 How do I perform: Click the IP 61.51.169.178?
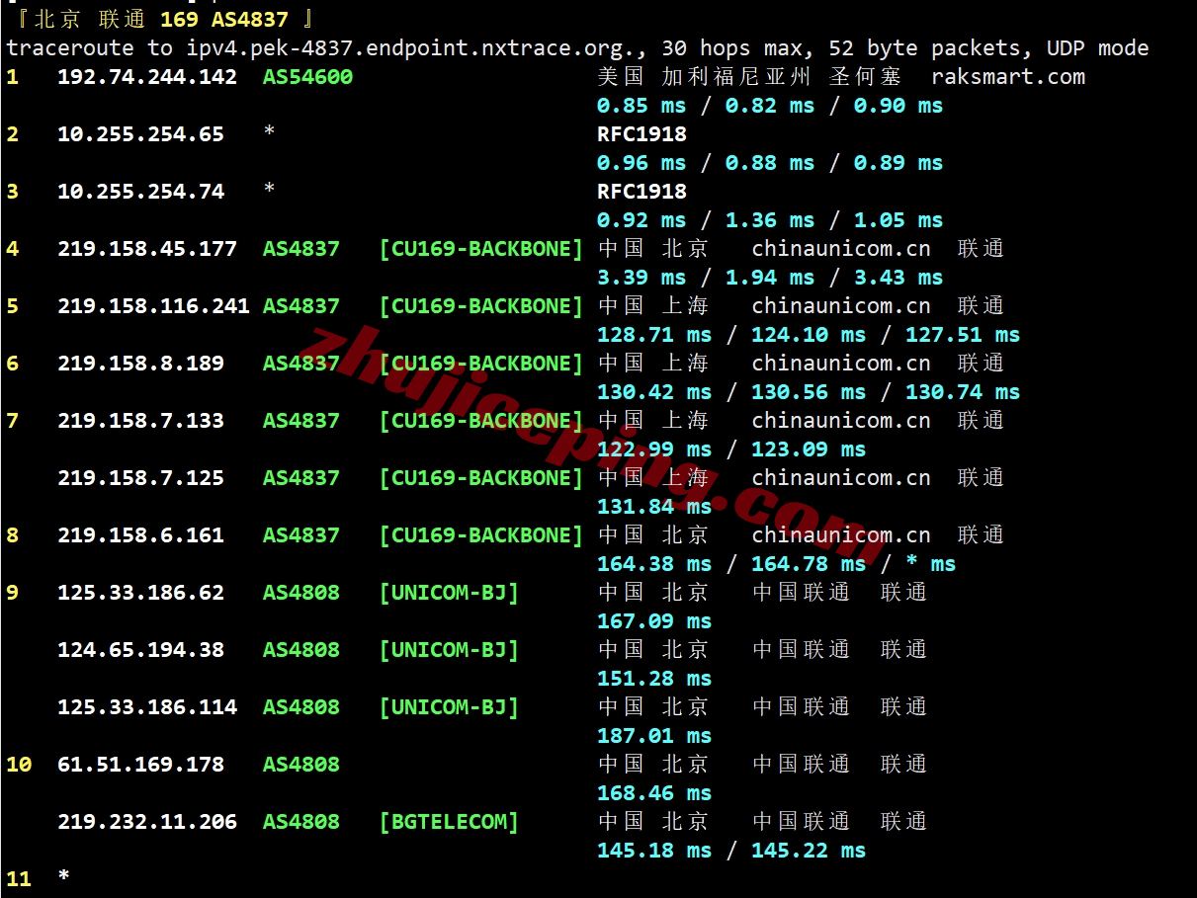[x=141, y=765]
